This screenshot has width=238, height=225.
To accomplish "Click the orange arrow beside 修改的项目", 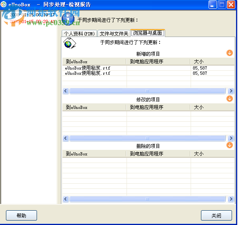I will tap(230, 99).
